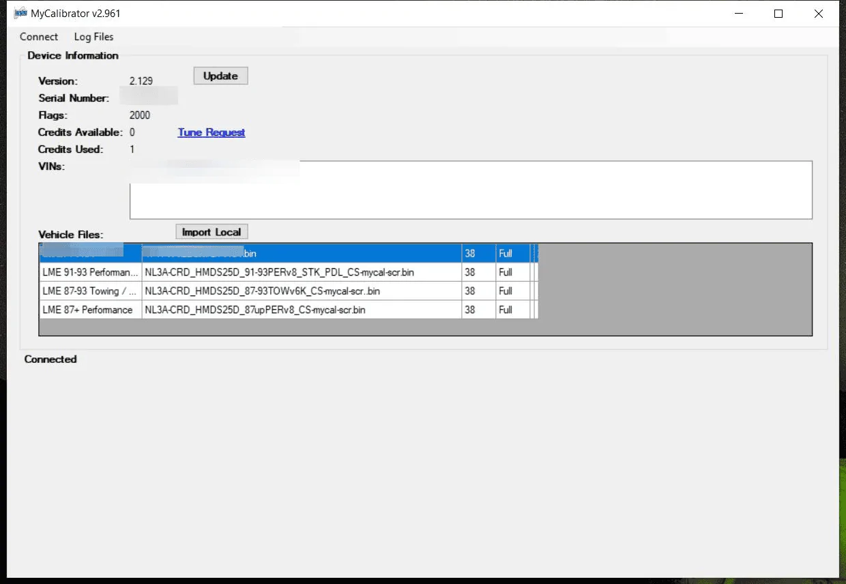Close the MyCalibrator window
Screen dimensions: 846x584
(819, 14)
